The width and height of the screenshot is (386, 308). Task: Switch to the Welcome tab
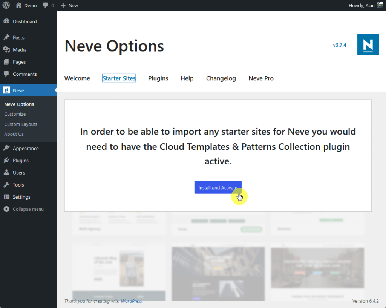coord(77,78)
